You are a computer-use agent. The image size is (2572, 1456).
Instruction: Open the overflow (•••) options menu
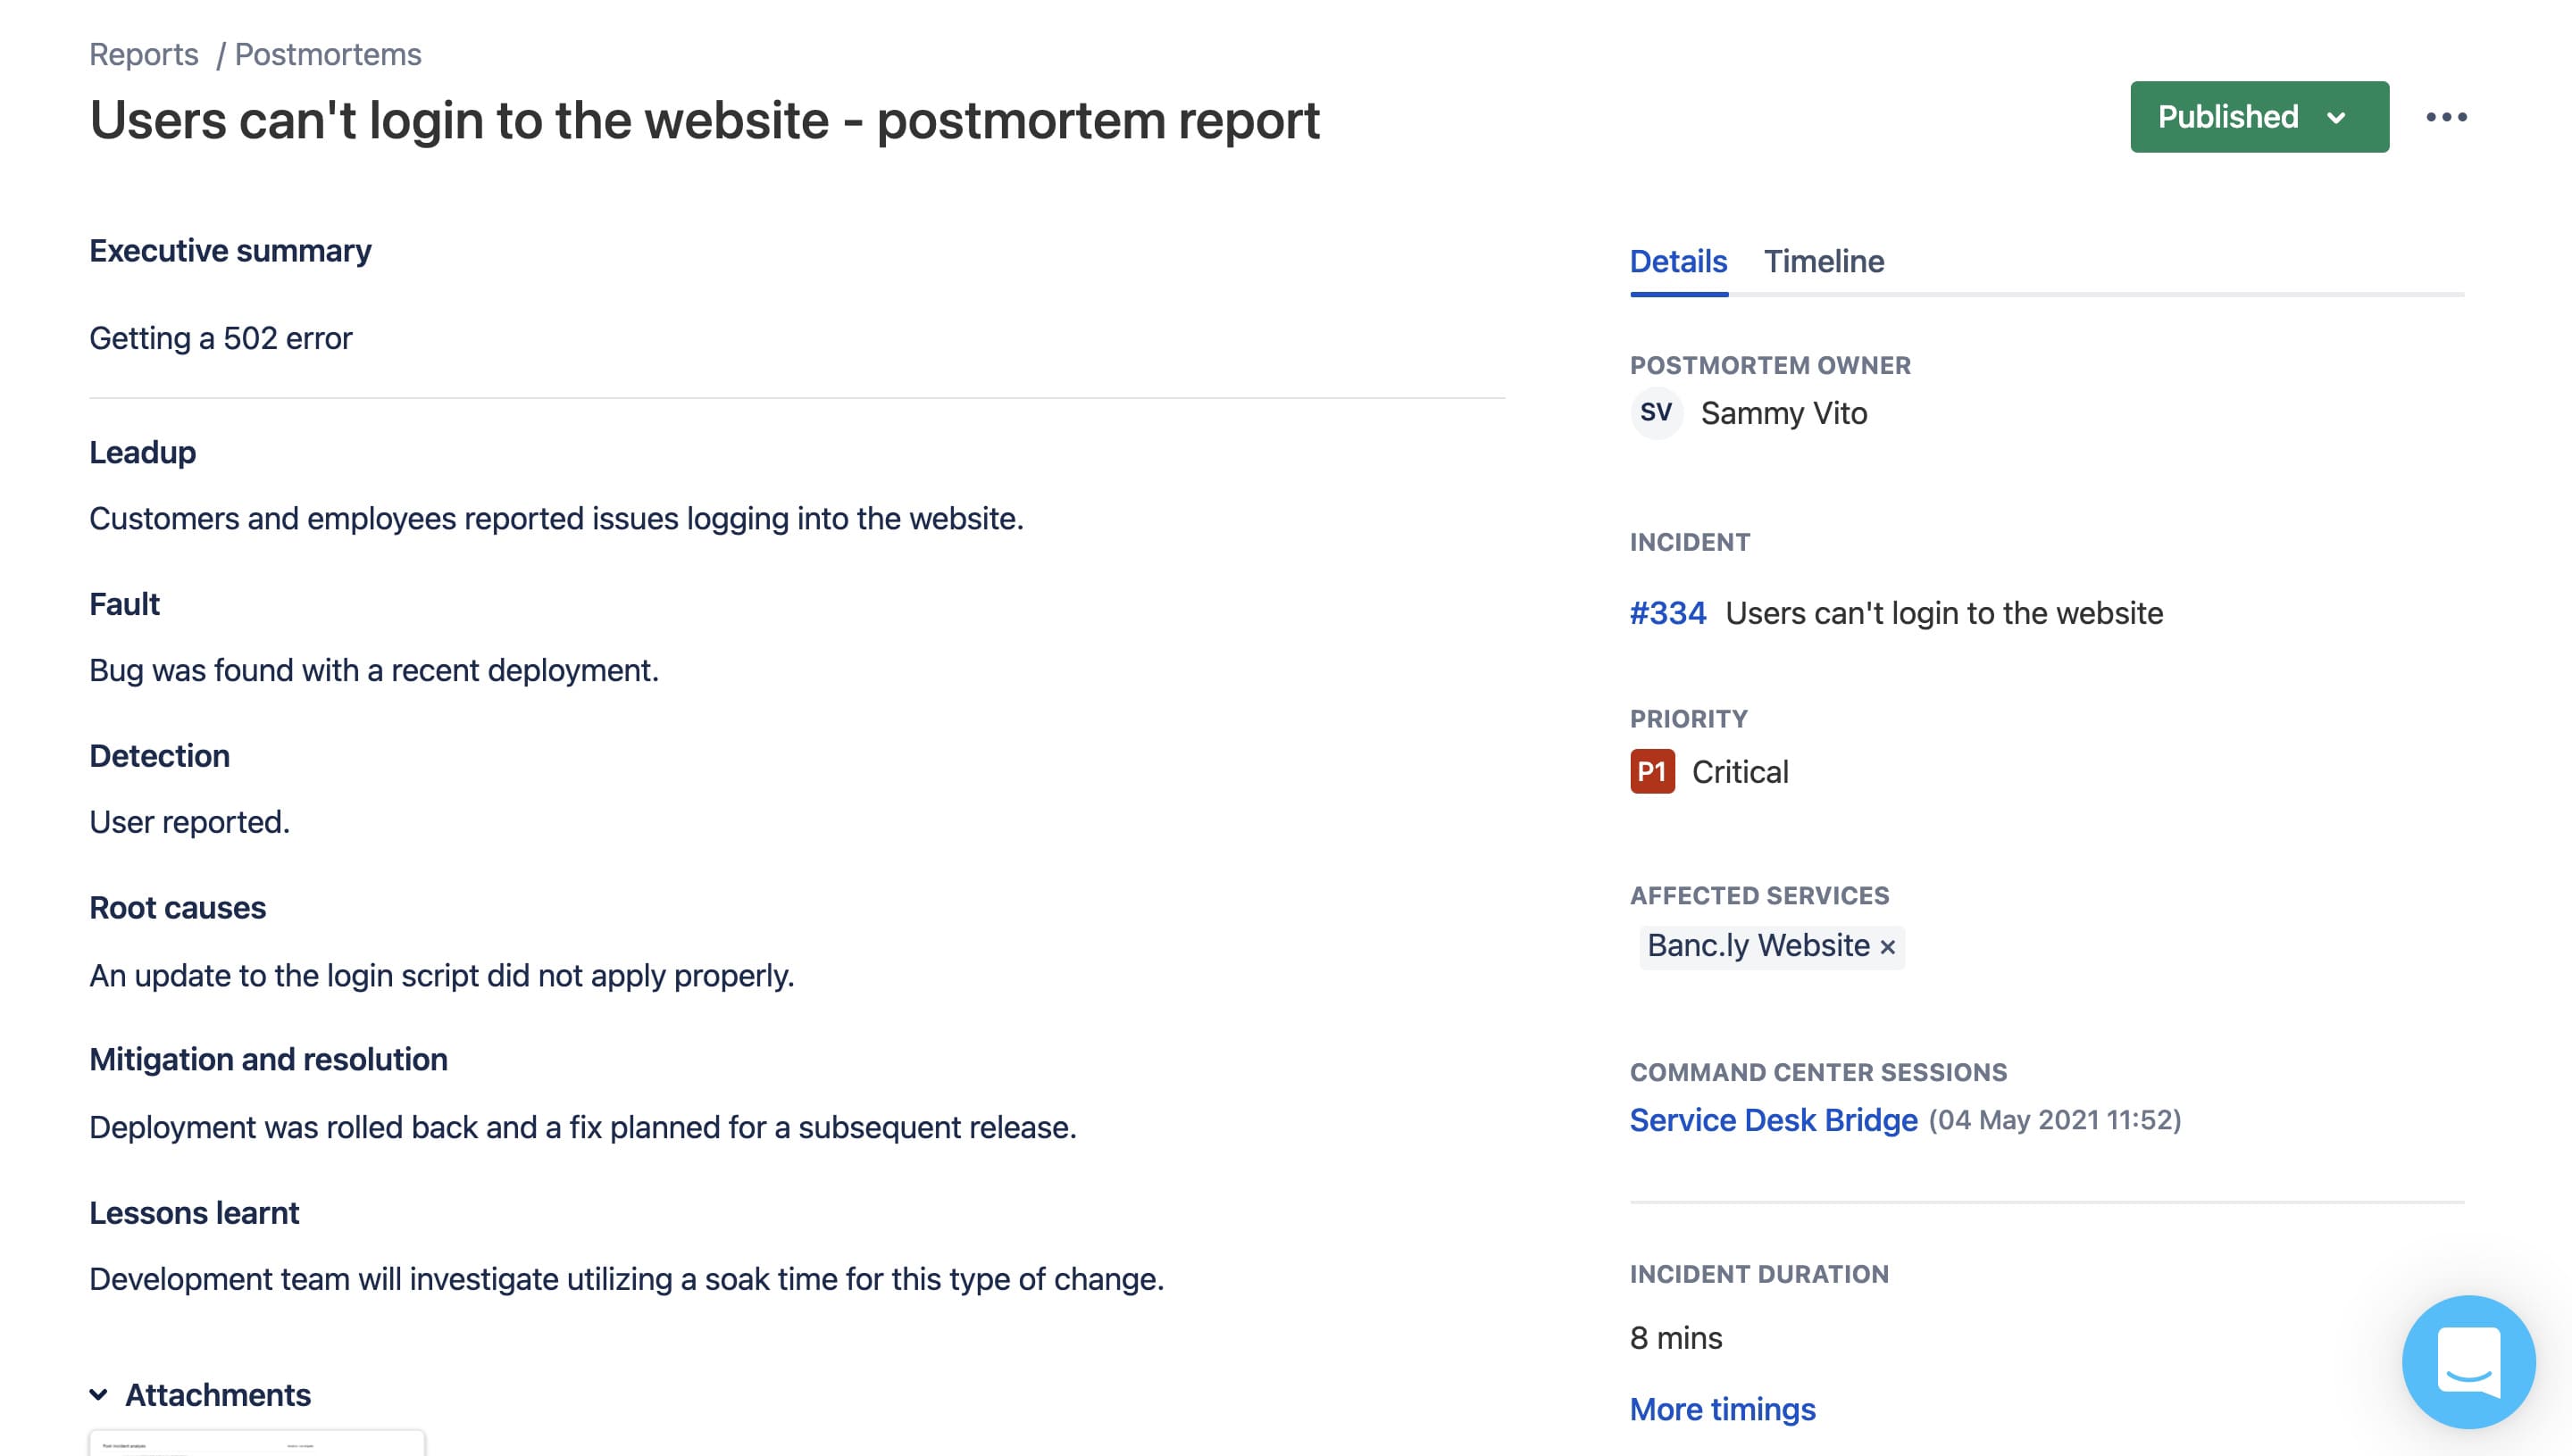pos(2448,117)
